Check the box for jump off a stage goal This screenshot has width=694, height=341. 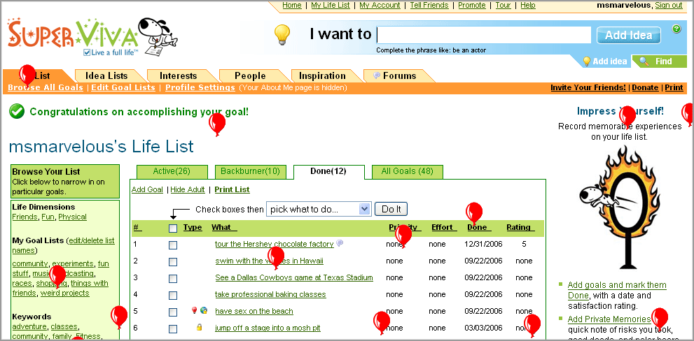coord(173,329)
